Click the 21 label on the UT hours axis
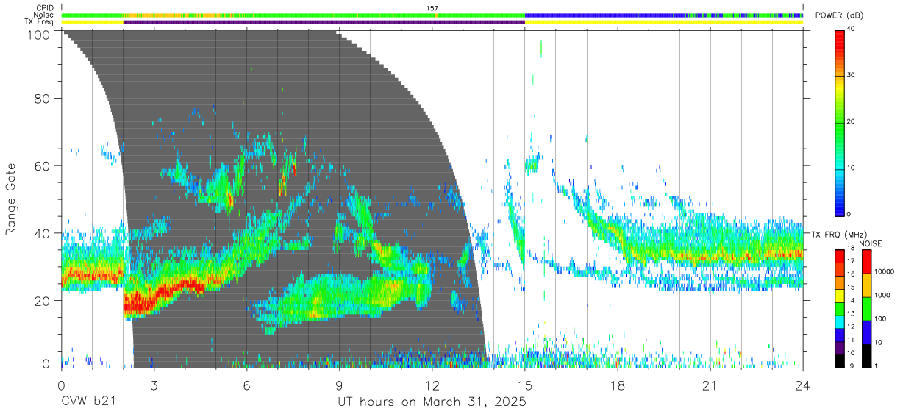 pyautogui.click(x=710, y=385)
